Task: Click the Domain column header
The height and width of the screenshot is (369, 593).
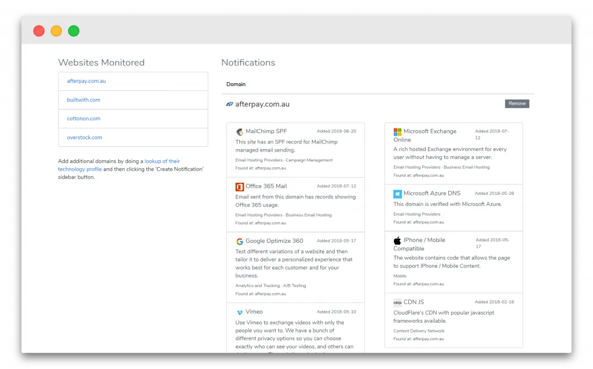Action: pos(236,84)
